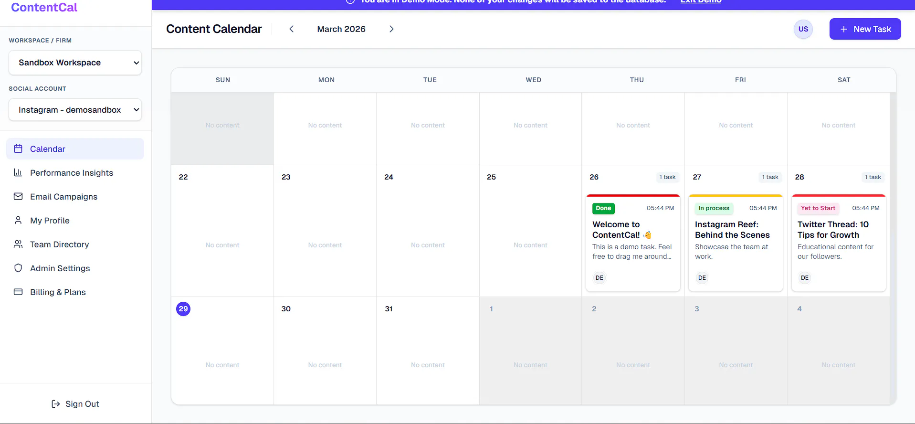Click the Email Campaigns envelope icon
The height and width of the screenshot is (424, 915).
click(x=18, y=196)
